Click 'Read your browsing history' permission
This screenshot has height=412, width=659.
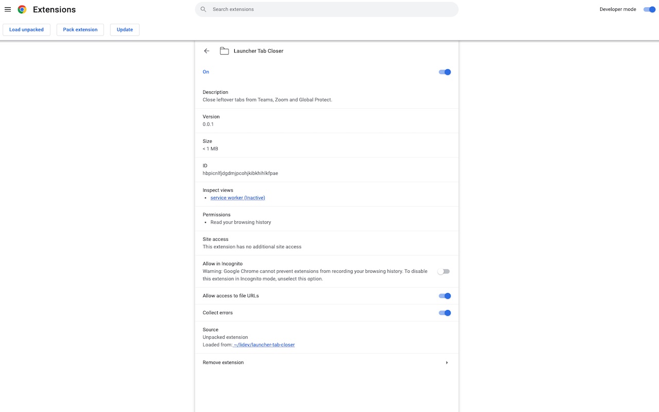pos(241,222)
